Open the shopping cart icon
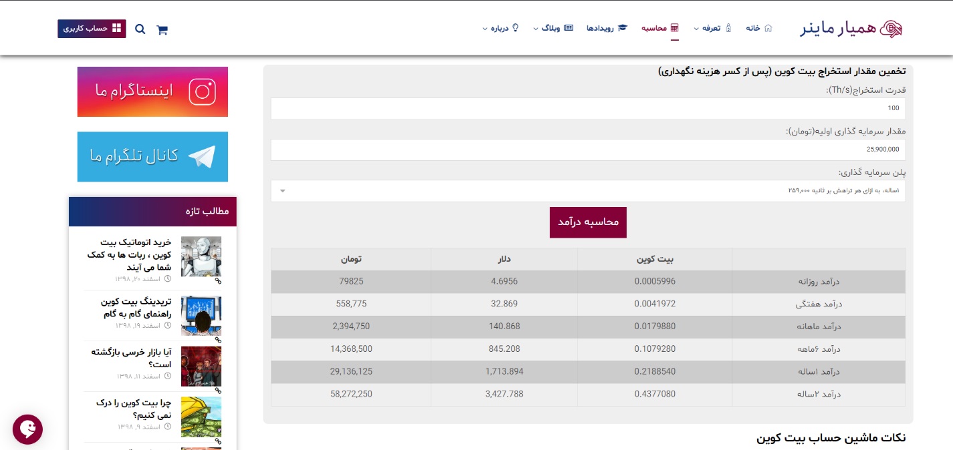The width and height of the screenshot is (953, 450). (x=162, y=29)
